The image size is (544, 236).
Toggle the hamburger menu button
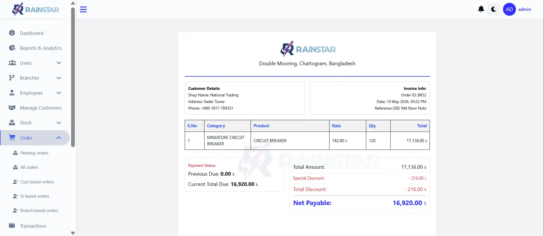[x=83, y=9]
